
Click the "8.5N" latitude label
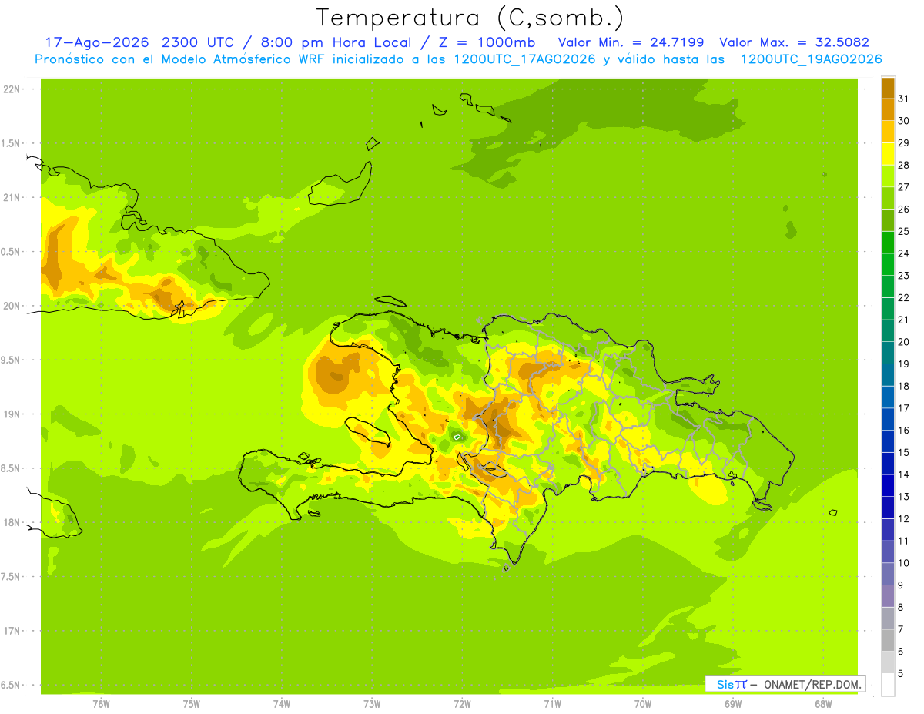coord(11,468)
